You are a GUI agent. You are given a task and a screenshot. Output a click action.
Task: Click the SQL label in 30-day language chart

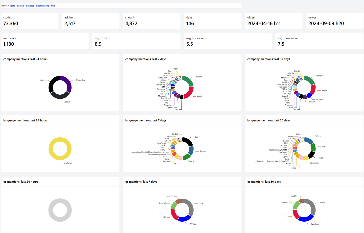[x=324, y=146]
